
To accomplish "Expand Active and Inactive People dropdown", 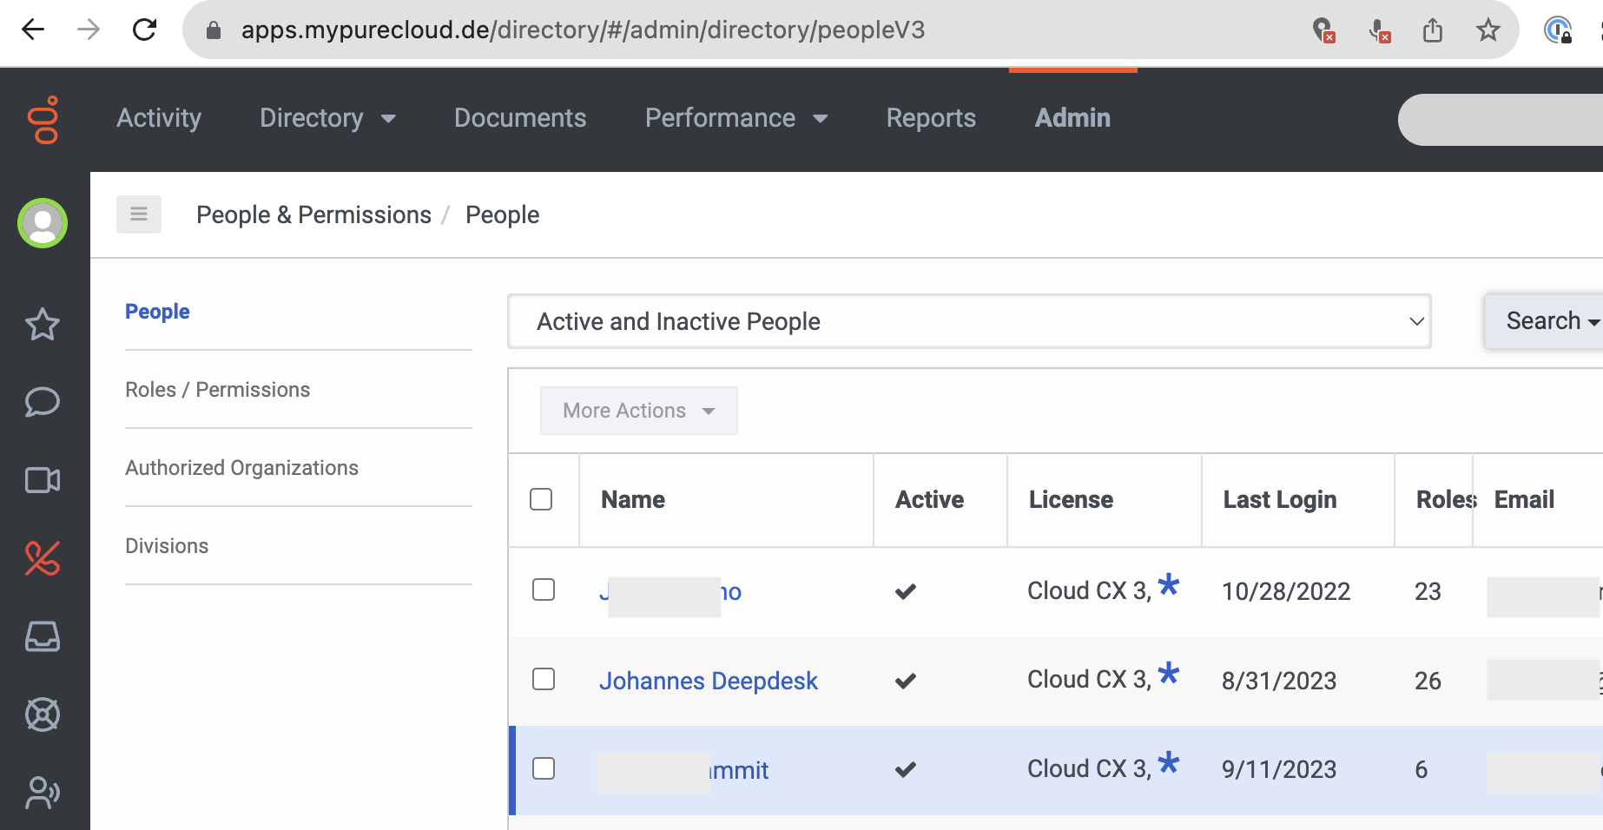I will [968, 321].
